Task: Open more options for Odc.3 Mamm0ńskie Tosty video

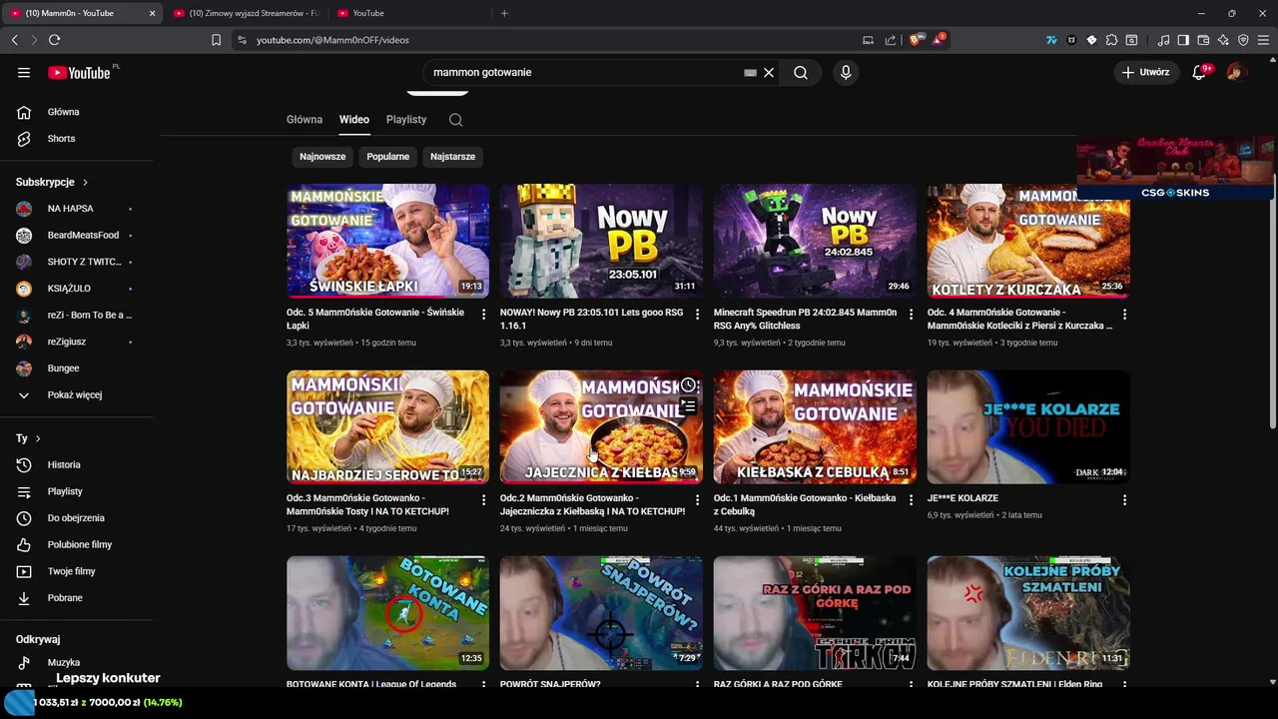Action: (483, 499)
